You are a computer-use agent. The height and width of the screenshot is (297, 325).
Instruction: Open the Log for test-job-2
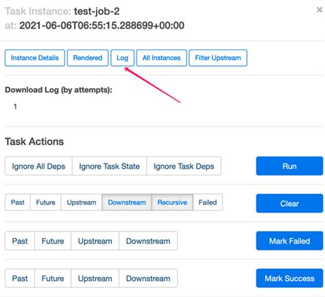122,58
